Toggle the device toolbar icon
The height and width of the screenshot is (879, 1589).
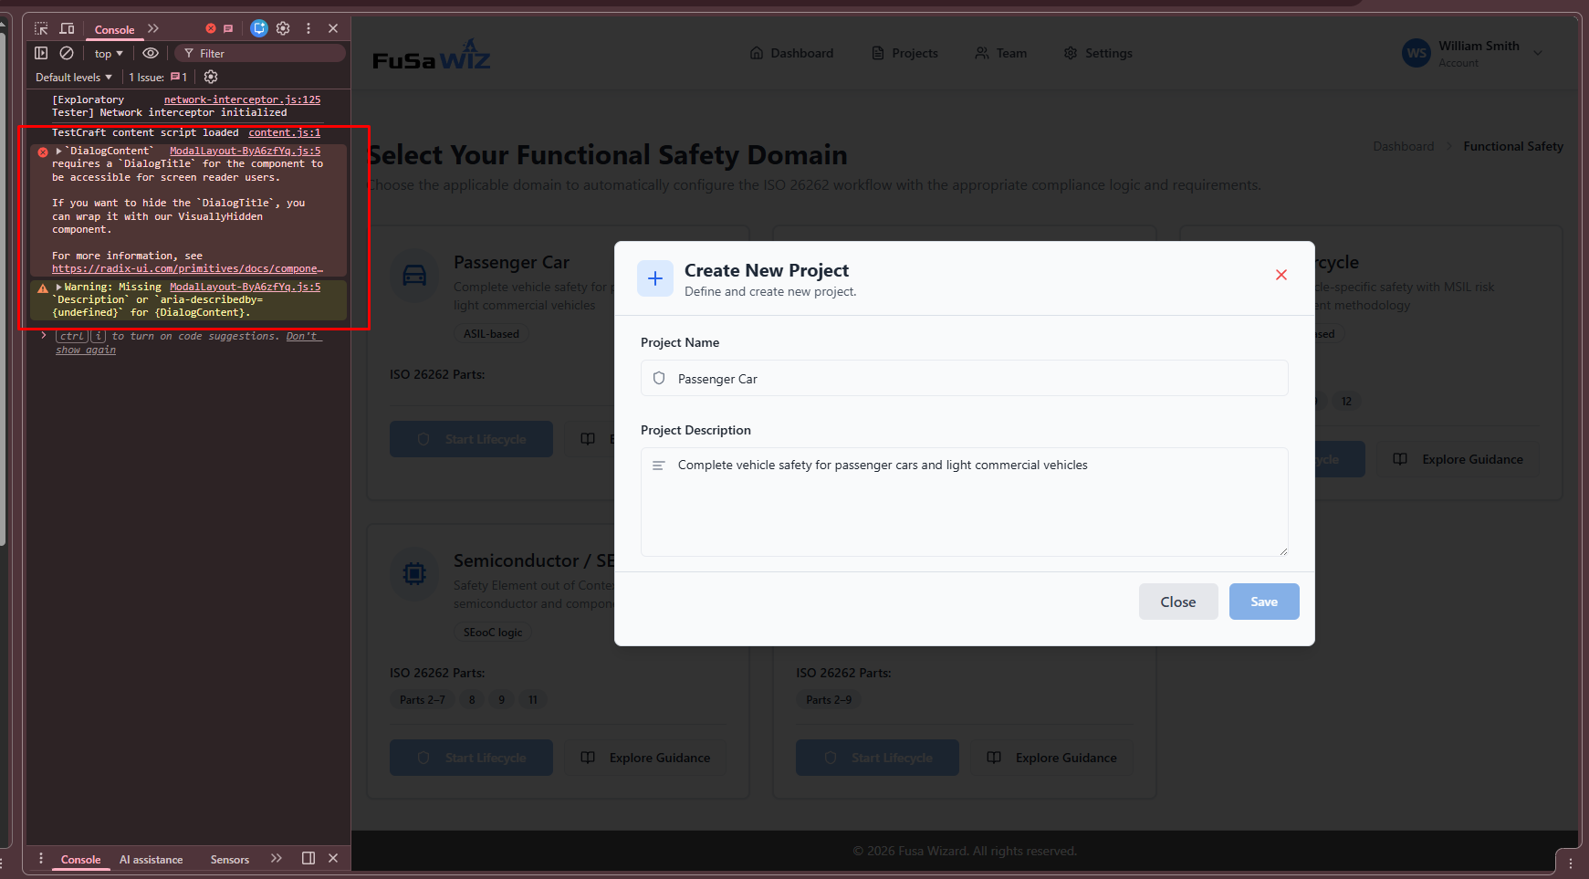coord(68,28)
